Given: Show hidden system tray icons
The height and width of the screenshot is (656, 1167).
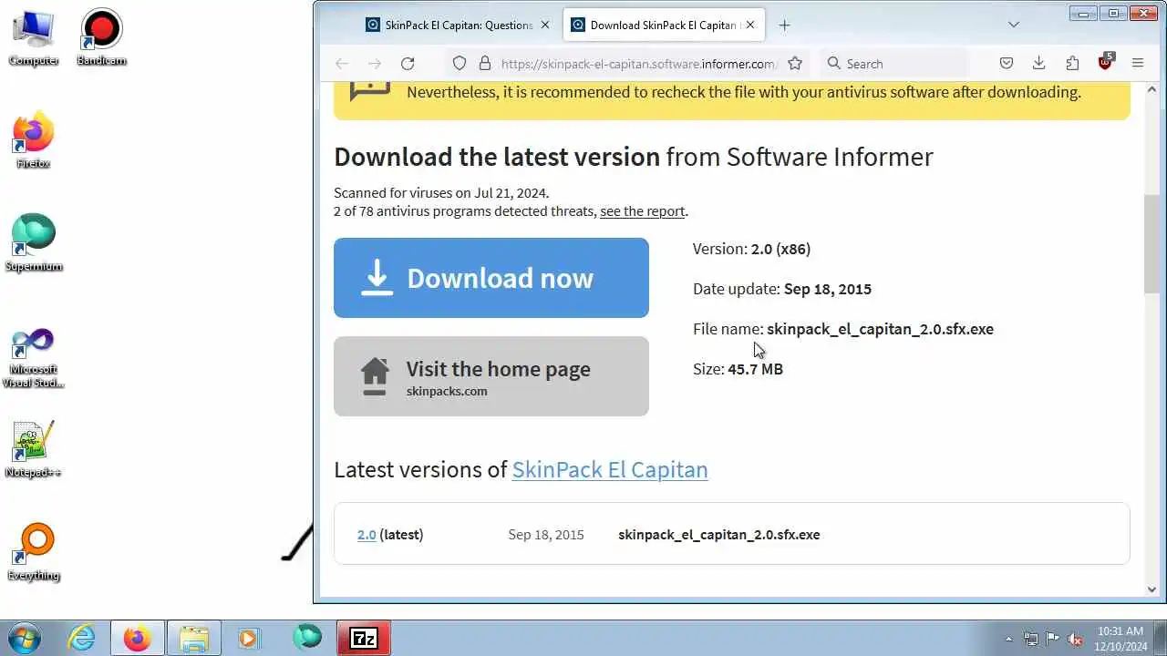Looking at the screenshot, I should click(1008, 639).
